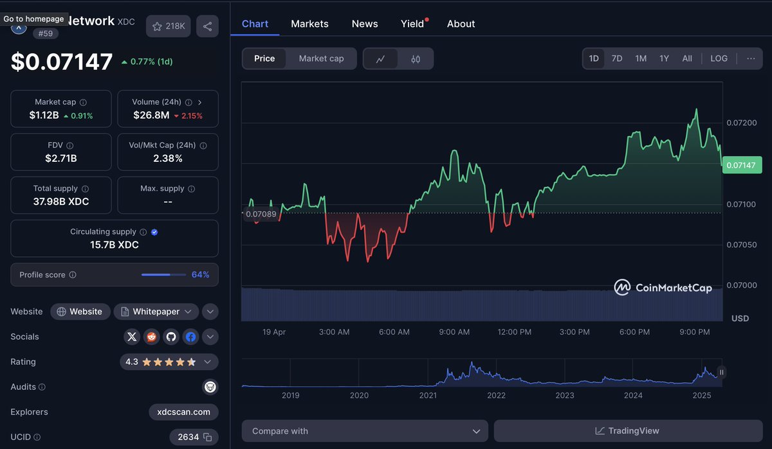Copy the UCID 2634 value
772x449 pixels.
208,437
